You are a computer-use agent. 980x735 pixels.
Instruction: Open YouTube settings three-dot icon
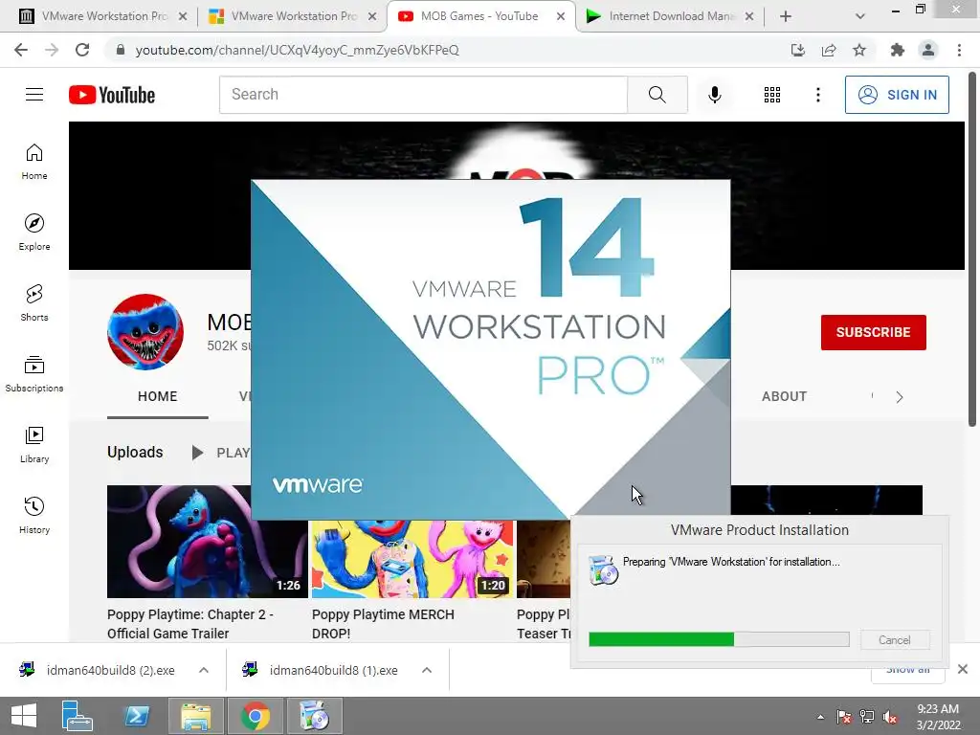[817, 95]
